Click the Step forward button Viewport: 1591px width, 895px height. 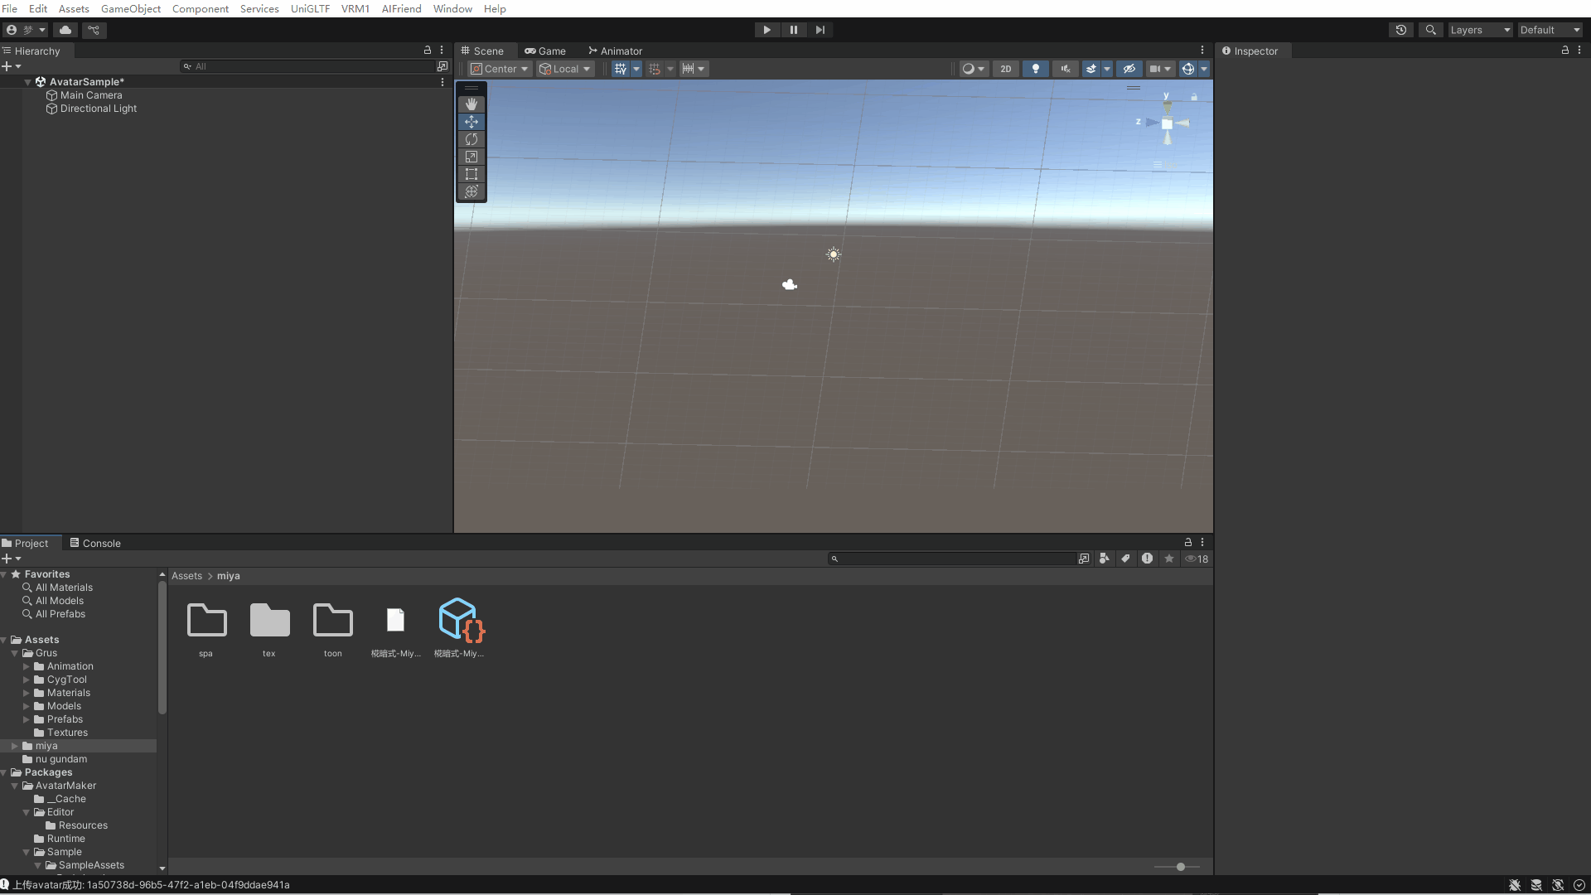point(820,30)
